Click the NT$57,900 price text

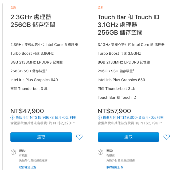[x=114, y=111]
